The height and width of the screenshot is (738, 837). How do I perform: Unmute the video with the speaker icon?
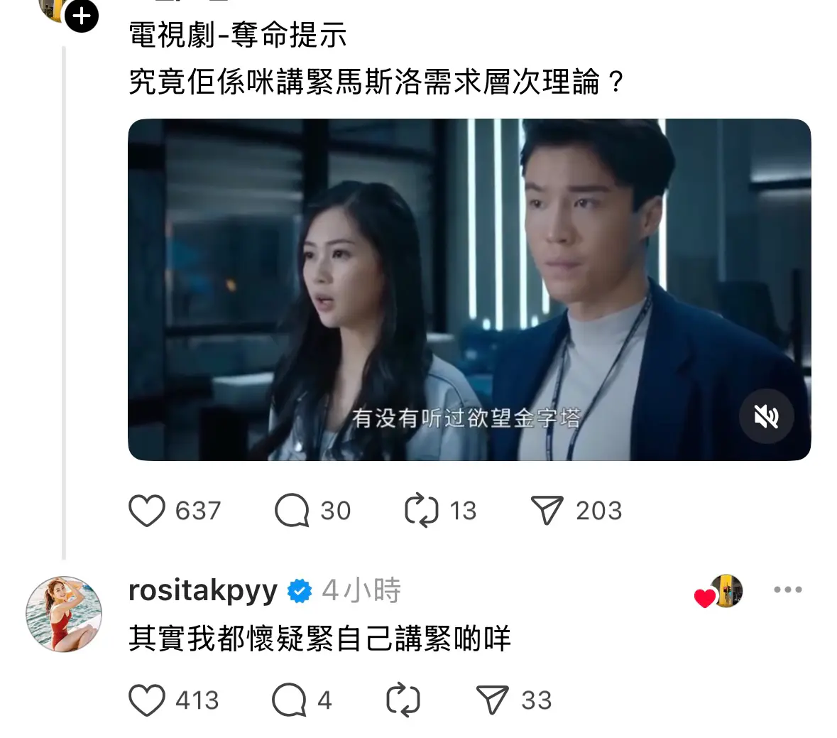pos(766,416)
